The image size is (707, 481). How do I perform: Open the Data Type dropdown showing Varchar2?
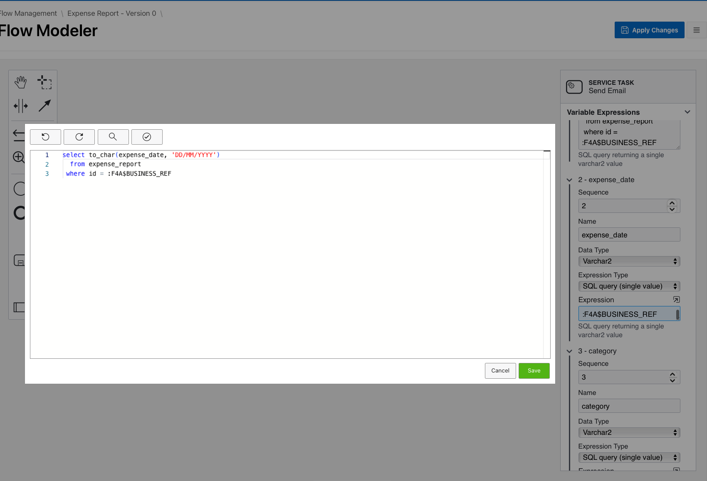coord(629,261)
